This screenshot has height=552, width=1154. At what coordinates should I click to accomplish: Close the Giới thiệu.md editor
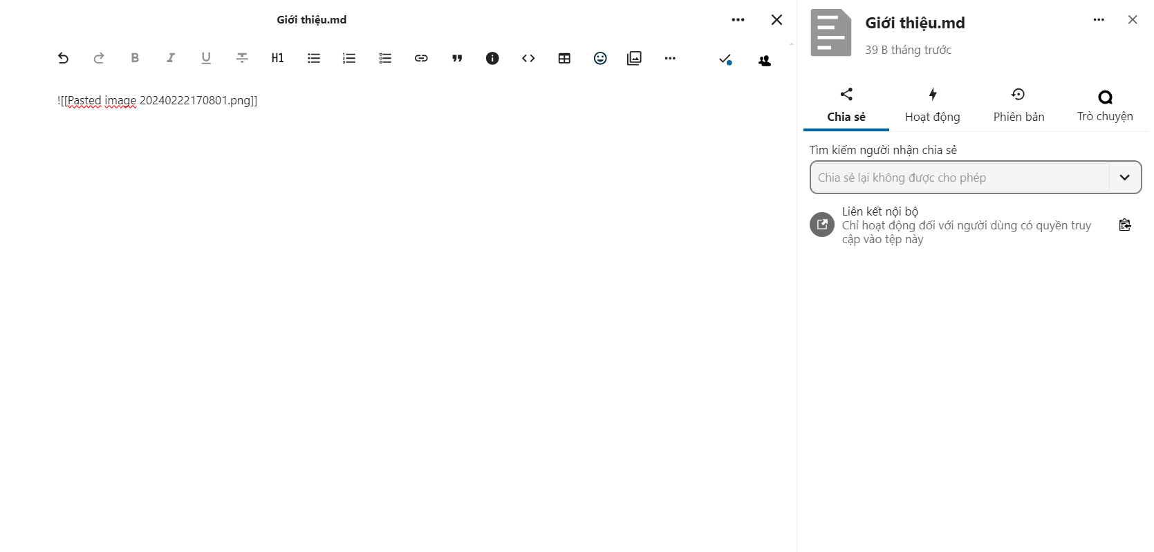[776, 20]
